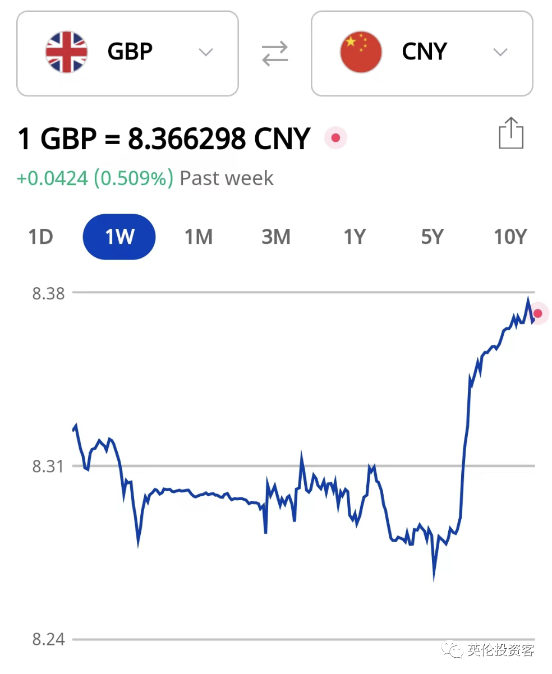
Task: Tap the China flag icon
Action: (x=361, y=52)
